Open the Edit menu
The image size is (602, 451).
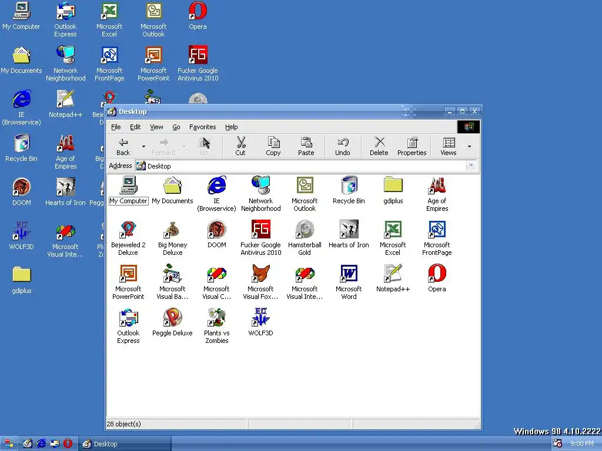tap(135, 127)
